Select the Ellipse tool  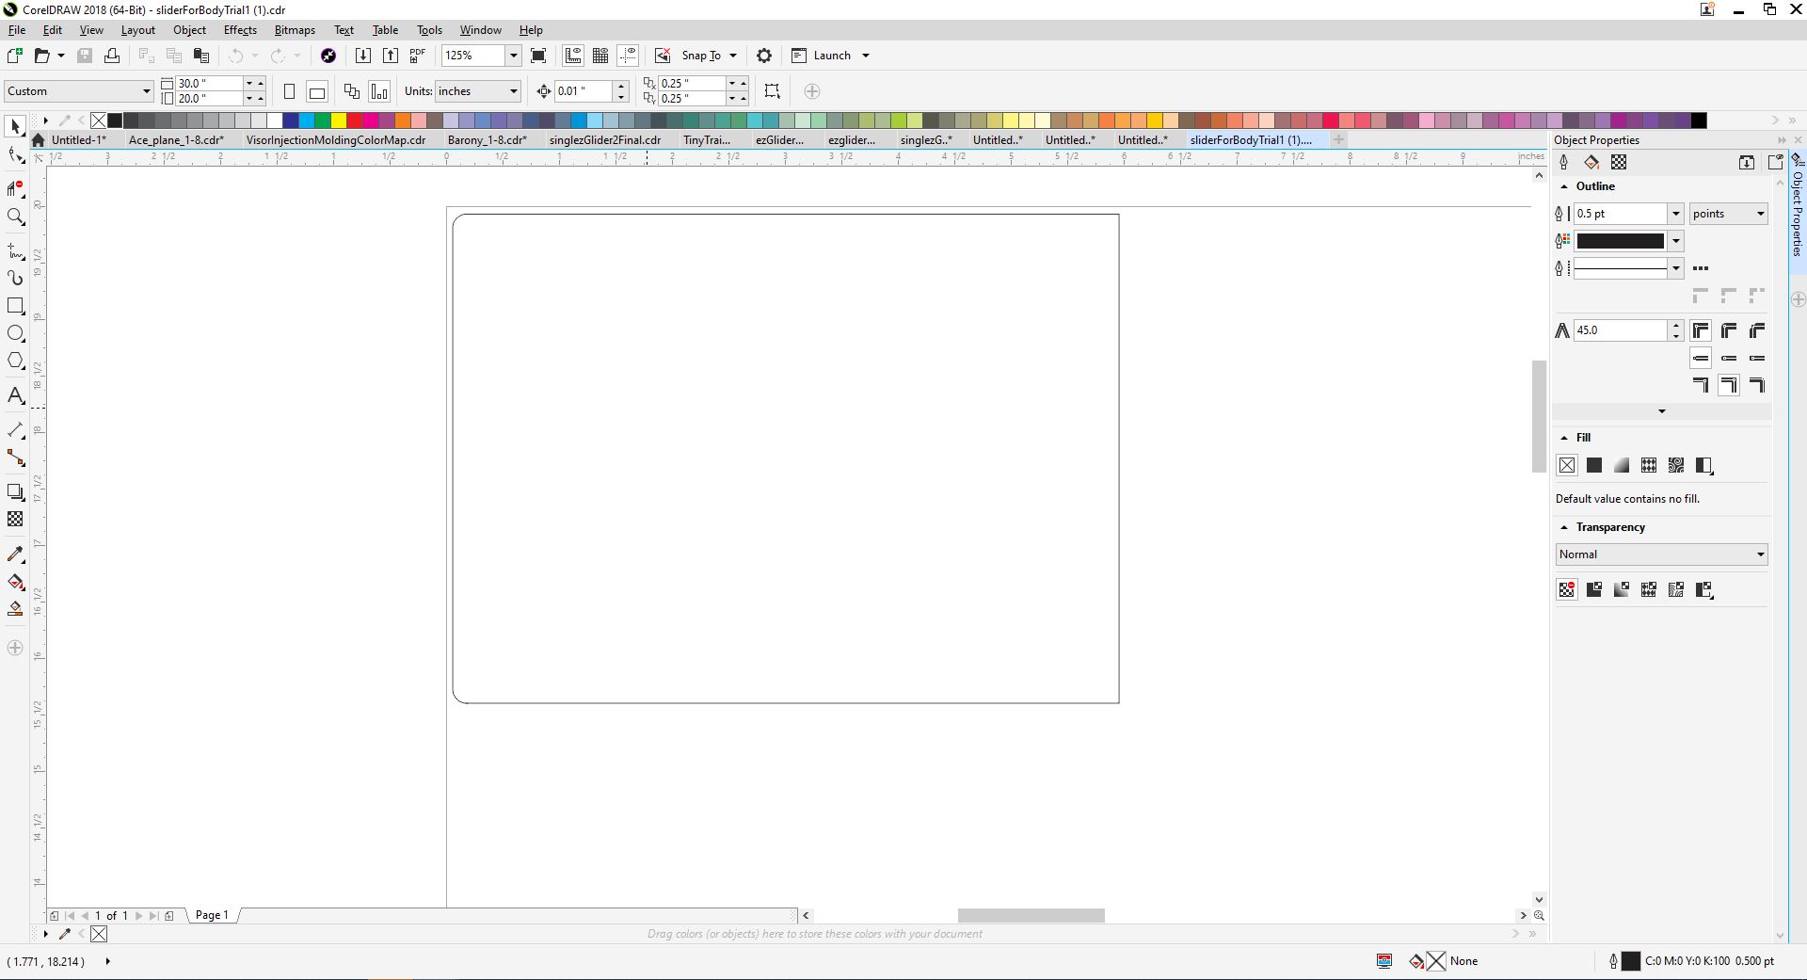point(15,333)
